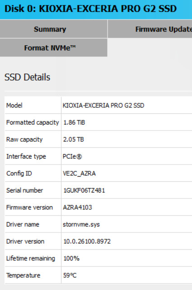The width and height of the screenshot is (192, 290).
Task: Select model value KIOXIA-EXCERIA PRO G2 SSD
Action: pyautogui.click(x=103, y=106)
